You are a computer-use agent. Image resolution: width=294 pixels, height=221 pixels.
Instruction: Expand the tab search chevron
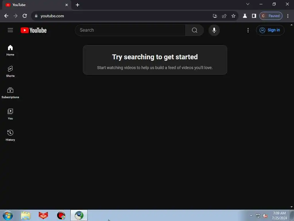click(248, 4)
